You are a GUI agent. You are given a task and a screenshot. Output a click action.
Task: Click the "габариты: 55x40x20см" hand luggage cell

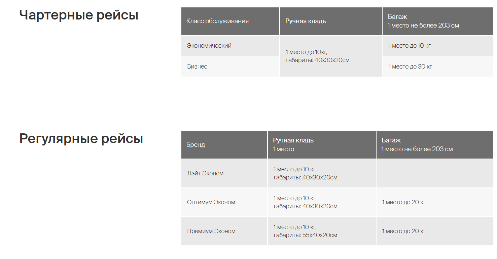pos(305,235)
